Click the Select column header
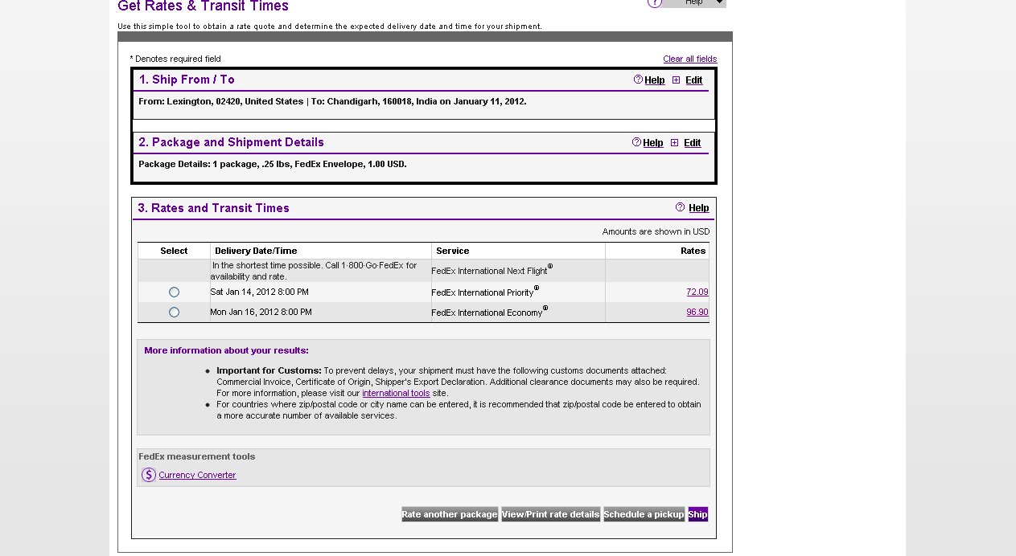The image size is (1016, 556). point(174,251)
